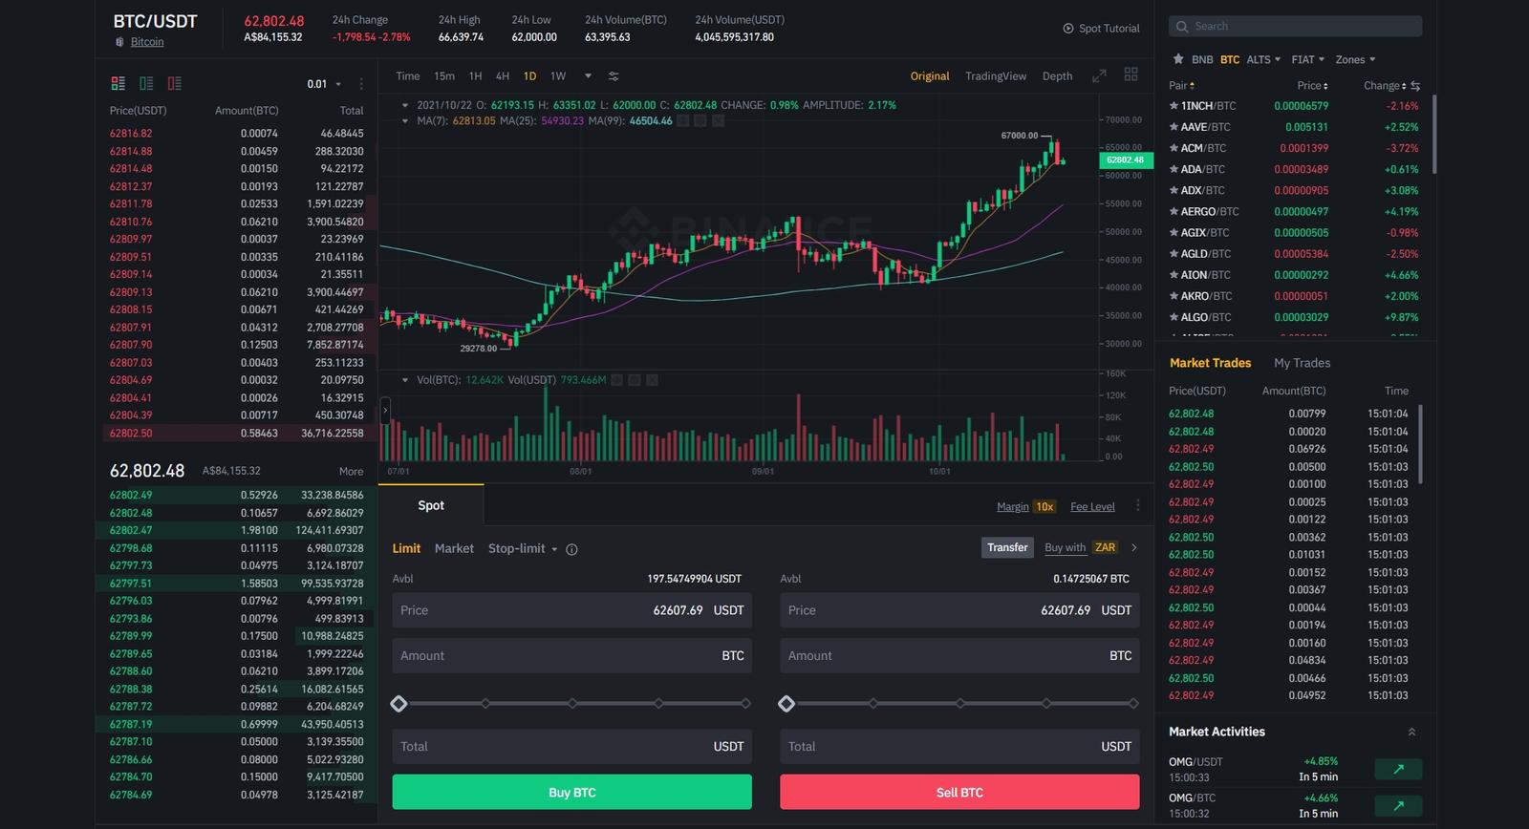The image size is (1529, 829).
Task: Favorite the AERGO/BTC pair star
Action: (1174, 211)
